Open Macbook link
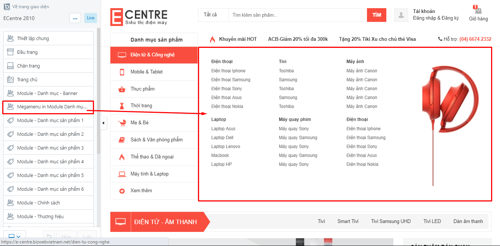500x246 pixels. pyautogui.click(x=220, y=155)
